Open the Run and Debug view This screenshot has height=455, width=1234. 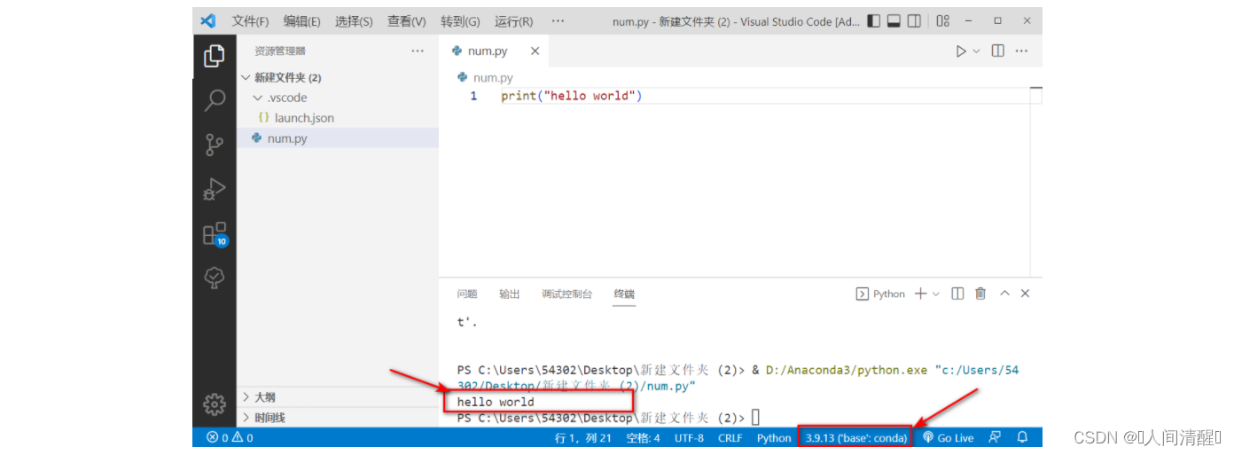(214, 189)
